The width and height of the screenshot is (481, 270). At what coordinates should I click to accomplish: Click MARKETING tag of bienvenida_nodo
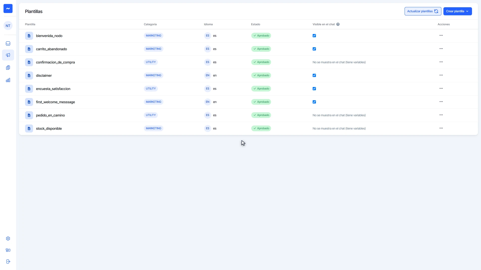(154, 36)
